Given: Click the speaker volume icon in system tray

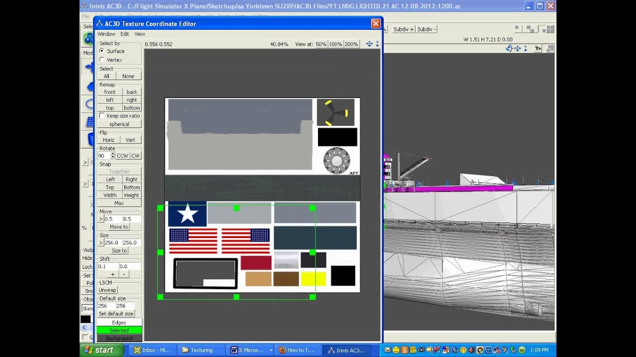Looking at the screenshot, I should click(x=472, y=350).
